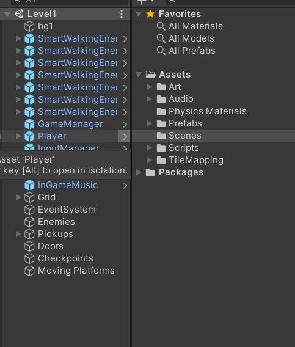Select the All Prefabs saved search
Viewport: 295px width, 347px height.
[192, 51]
